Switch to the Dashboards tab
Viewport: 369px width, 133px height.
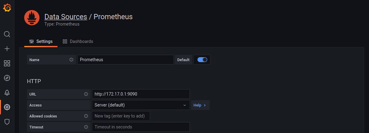click(x=78, y=41)
